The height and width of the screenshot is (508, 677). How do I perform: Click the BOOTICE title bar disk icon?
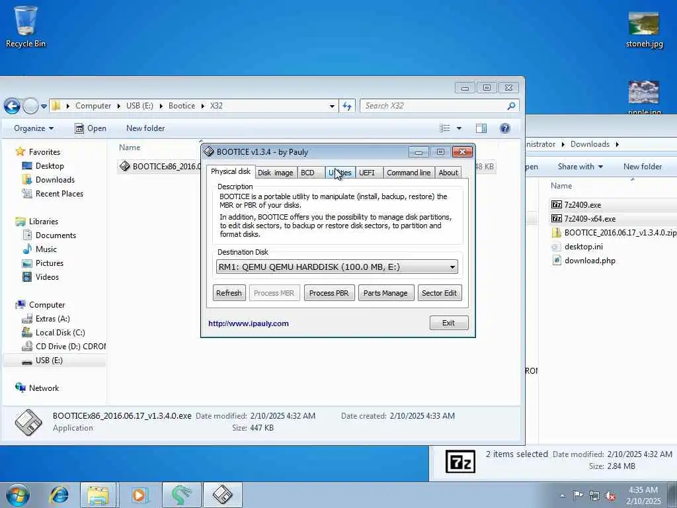tap(209, 151)
